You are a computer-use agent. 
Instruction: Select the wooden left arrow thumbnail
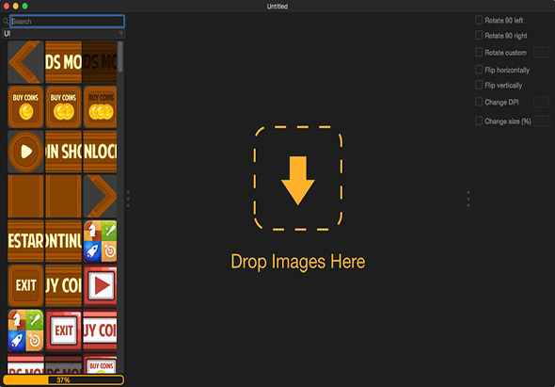25,62
